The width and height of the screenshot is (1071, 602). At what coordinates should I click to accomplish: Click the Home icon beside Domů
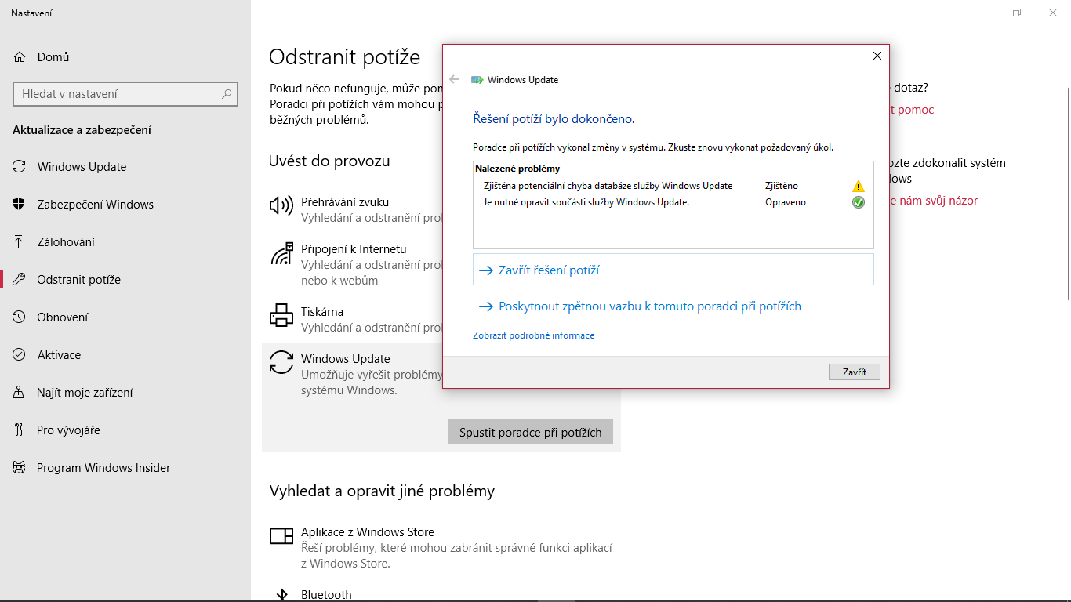(20, 57)
